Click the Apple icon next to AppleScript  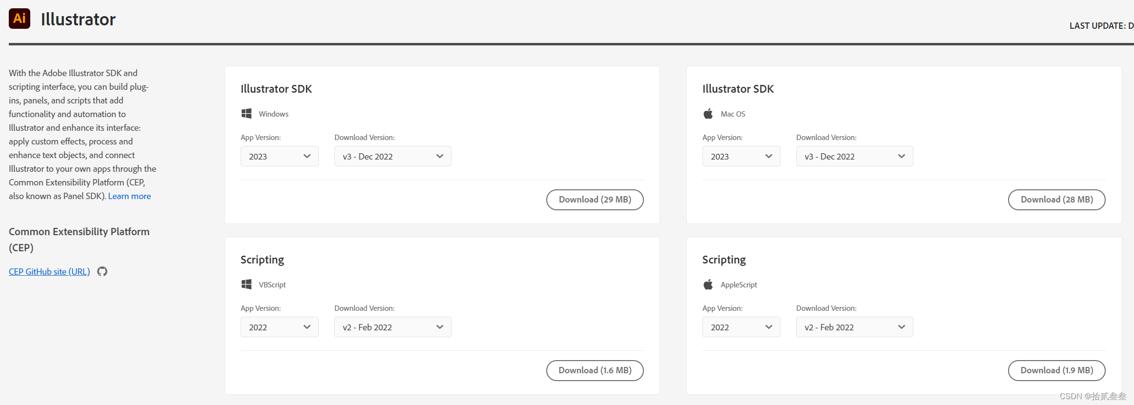click(x=708, y=284)
